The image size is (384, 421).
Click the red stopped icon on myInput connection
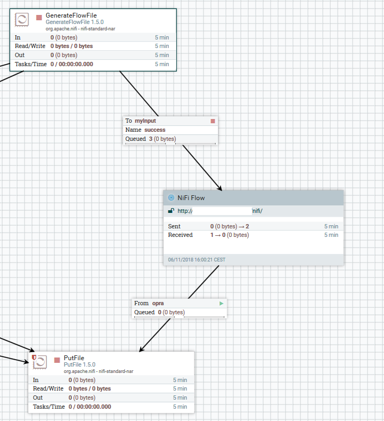point(213,121)
